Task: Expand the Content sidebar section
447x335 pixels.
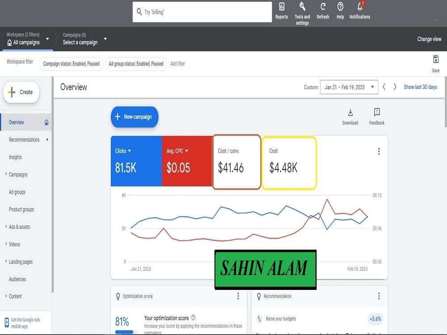Action: click(6, 296)
